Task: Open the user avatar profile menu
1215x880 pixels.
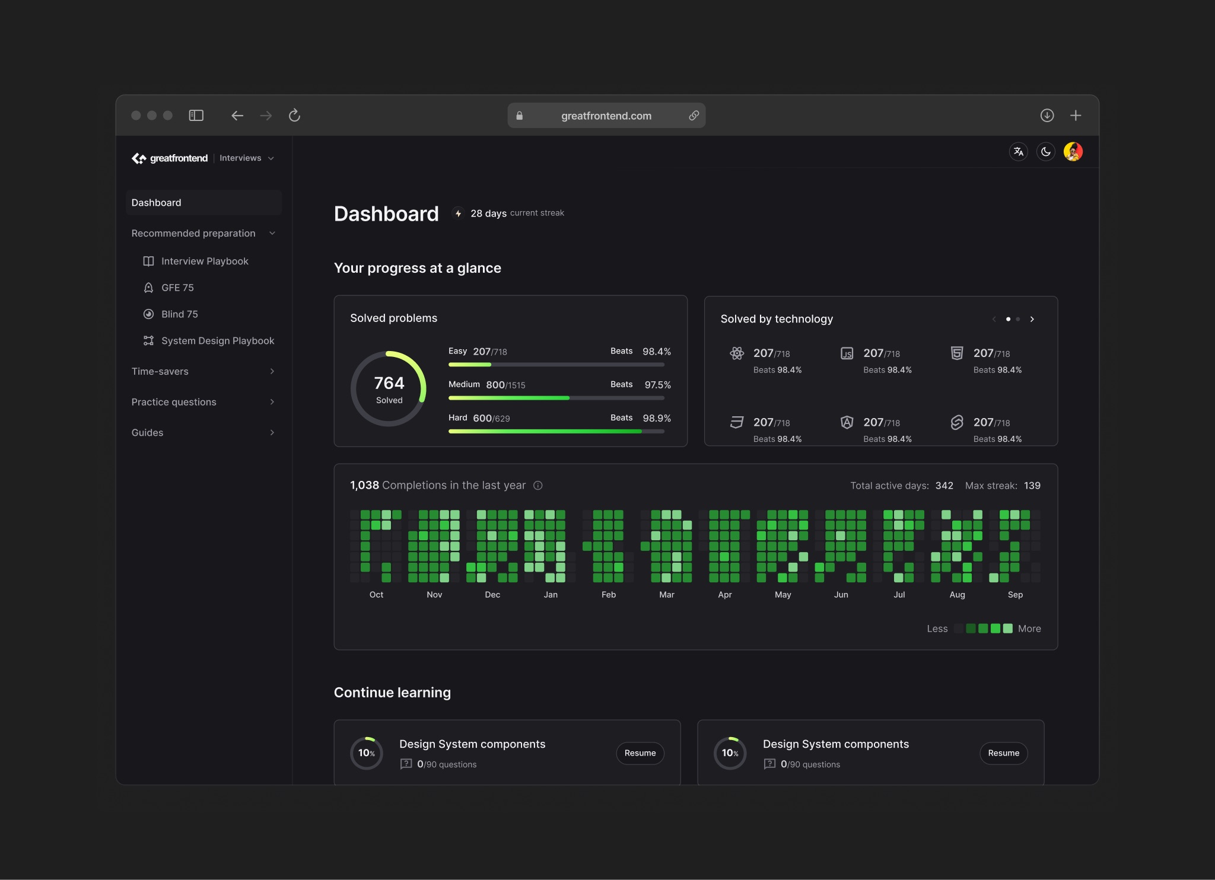Action: pos(1073,152)
